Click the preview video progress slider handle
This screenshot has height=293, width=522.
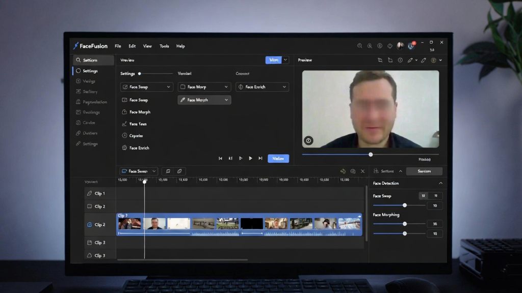pyautogui.click(x=371, y=155)
